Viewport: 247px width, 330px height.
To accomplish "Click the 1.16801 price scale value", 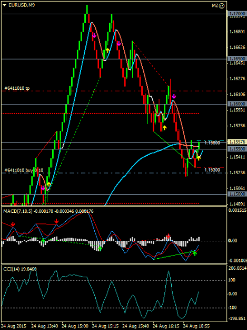I will (x=238, y=32).
